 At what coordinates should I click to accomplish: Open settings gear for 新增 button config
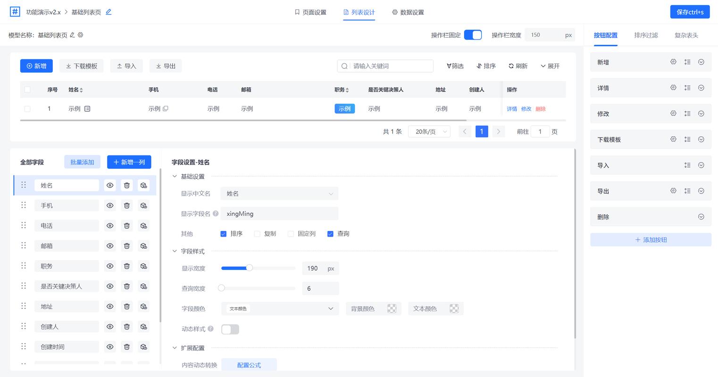tap(673, 62)
